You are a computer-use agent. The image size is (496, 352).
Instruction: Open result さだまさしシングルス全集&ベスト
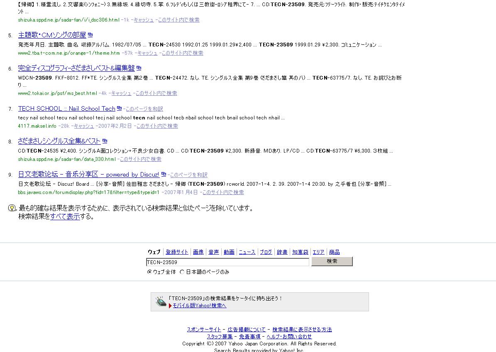[59, 141]
